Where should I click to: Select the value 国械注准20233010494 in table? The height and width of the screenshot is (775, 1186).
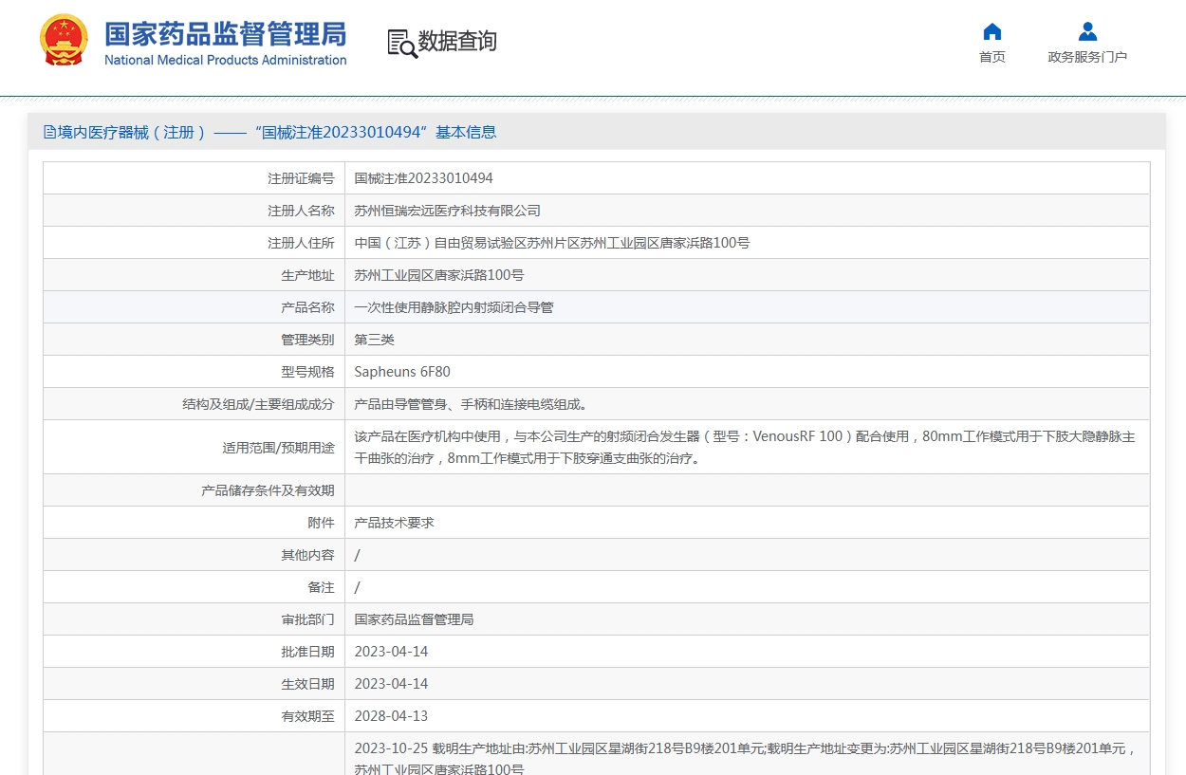pos(423,178)
